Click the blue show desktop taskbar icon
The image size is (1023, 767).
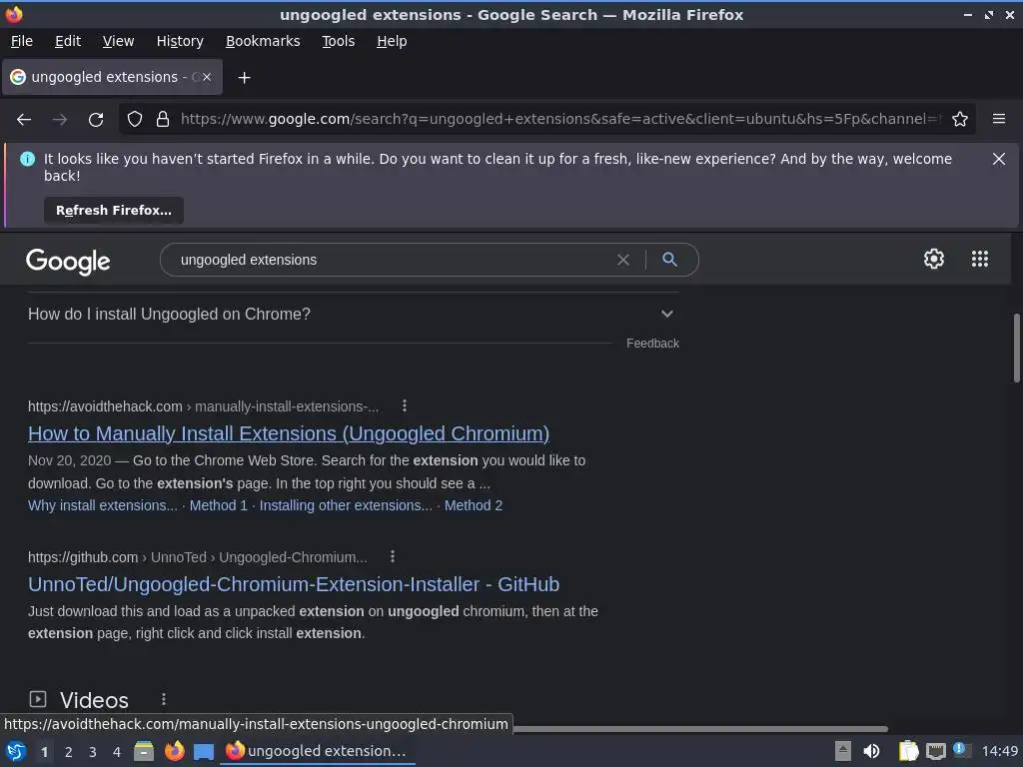tap(204, 752)
